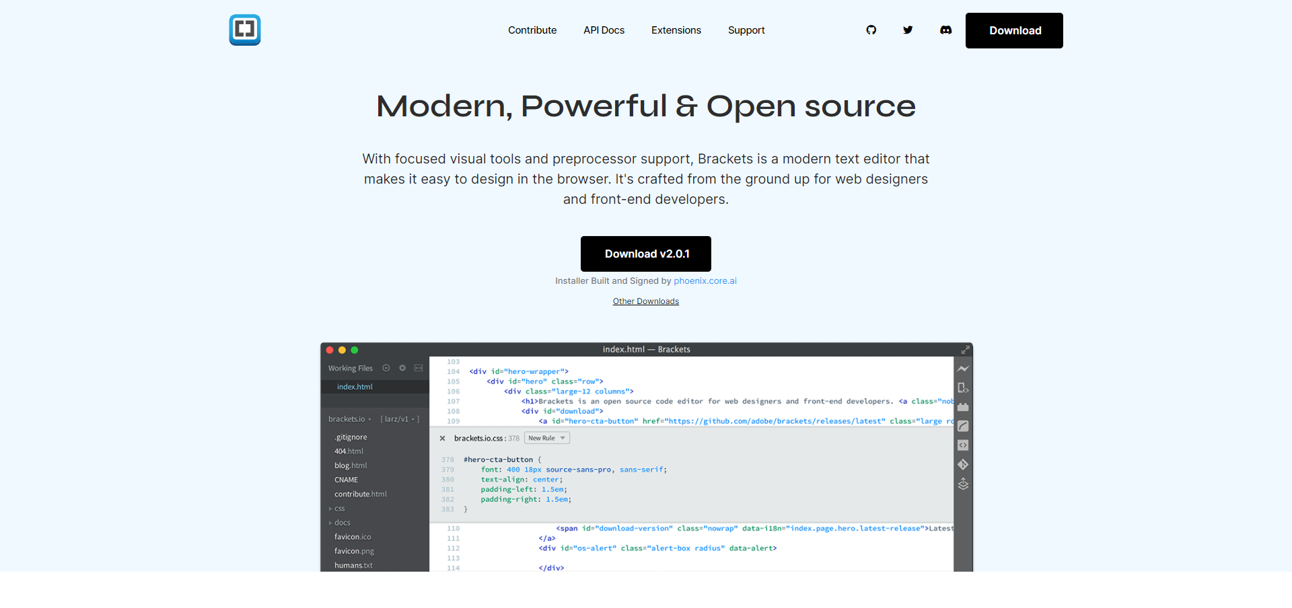Viewport: 1292px width, 608px height.
Task: Expand the css folder
Action: [x=338, y=508]
